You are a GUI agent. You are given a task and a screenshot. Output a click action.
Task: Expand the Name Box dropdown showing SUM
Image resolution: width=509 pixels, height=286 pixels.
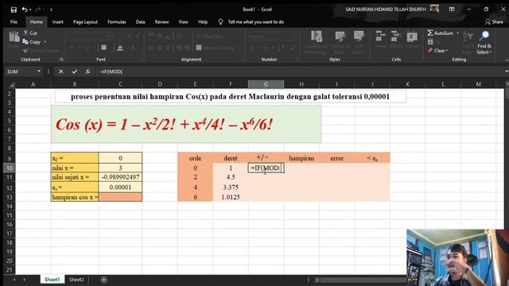click(39, 71)
